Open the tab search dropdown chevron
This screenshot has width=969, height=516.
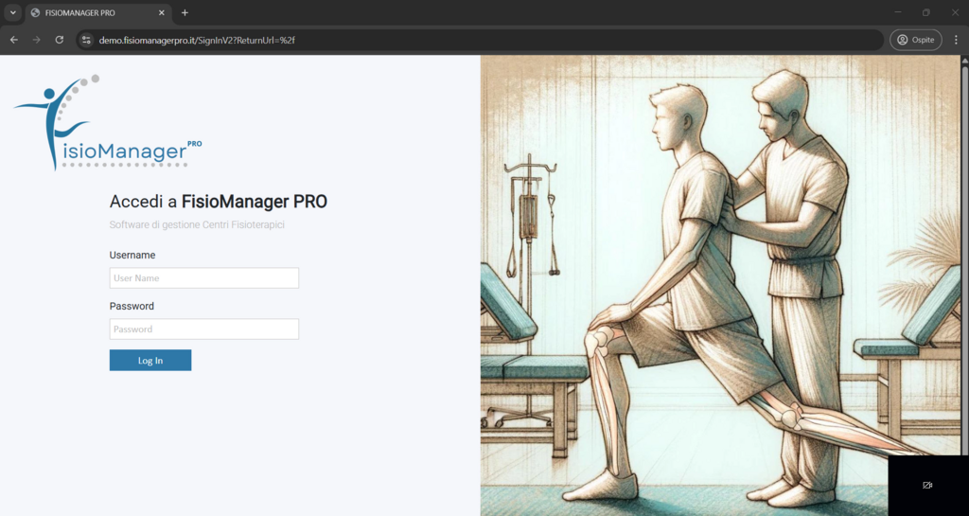coord(13,12)
